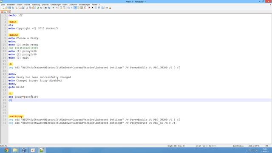Open the Einstellungen menu

click(56, 5)
